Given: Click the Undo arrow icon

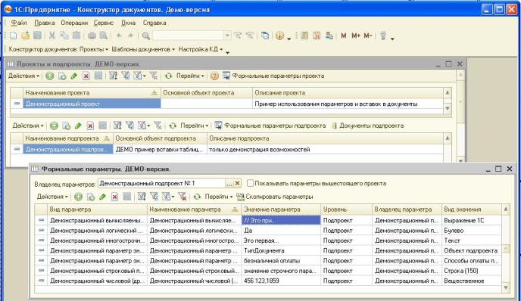Looking at the screenshot, I should pos(119,36).
